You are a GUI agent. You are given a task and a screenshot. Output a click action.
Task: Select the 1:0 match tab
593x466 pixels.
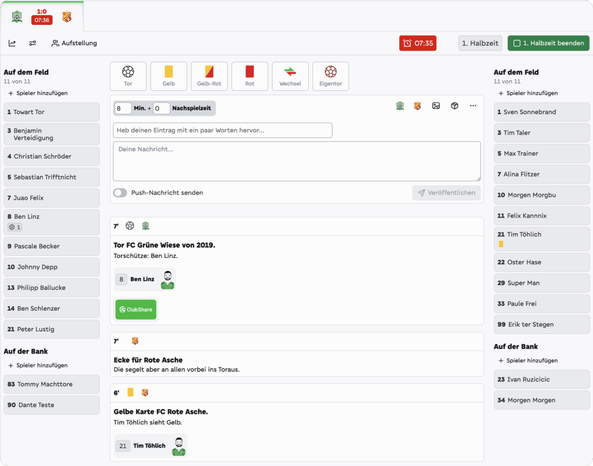pyautogui.click(x=42, y=16)
